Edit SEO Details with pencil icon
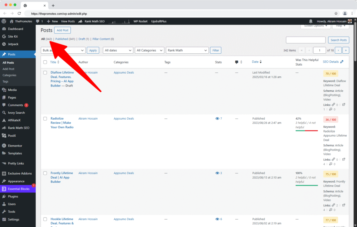The height and width of the screenshot is (227, 357). pos(342,62)
